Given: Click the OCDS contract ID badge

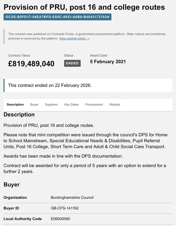Looking at the screenshot, I should [x=57, y=17].
